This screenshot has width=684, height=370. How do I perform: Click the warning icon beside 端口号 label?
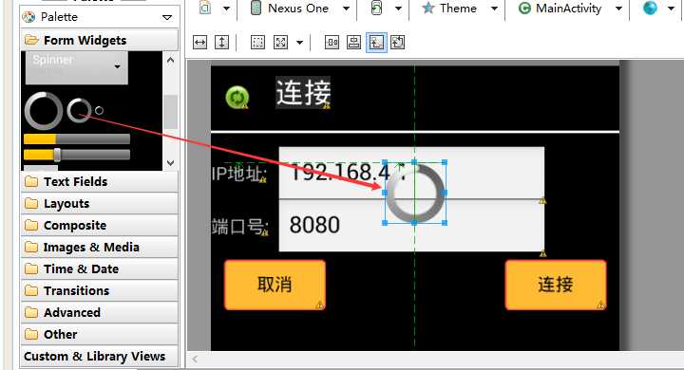[265, 232]
